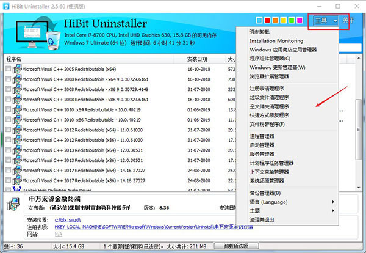Click icon of Visual C++ 2017 Redistributable (x86)

pos(17,180)
